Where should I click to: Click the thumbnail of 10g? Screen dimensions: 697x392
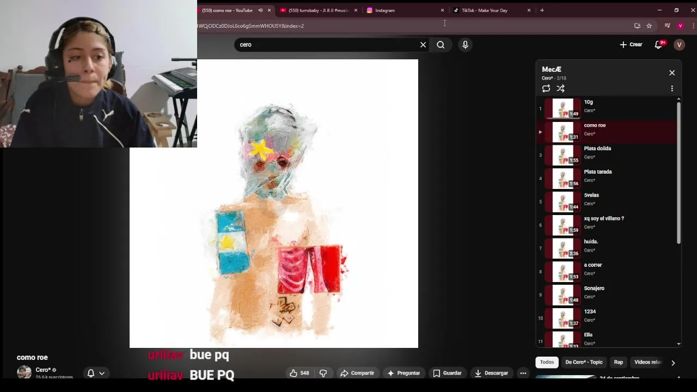click(x=563, y=108)
